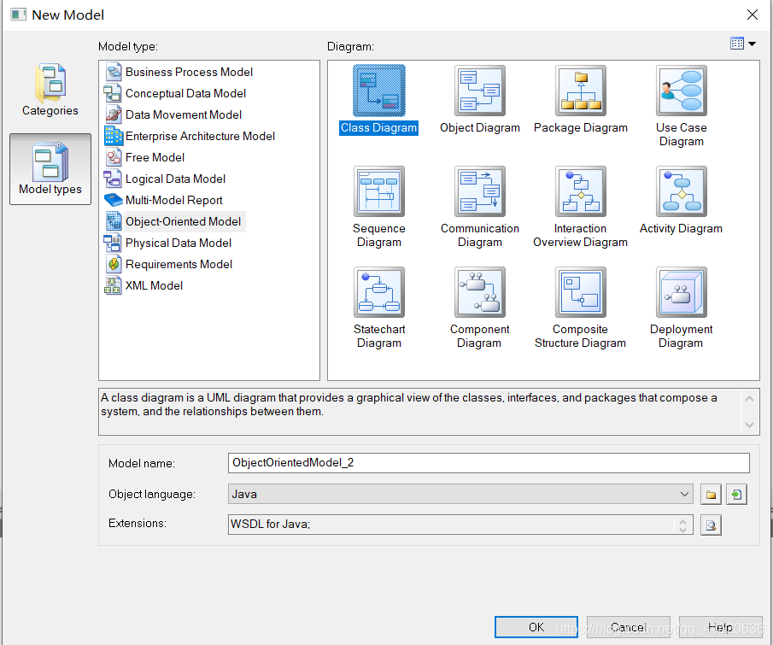Screen dimensions: 773x645
Task: Expand the Object language Java combo box
Action: coord(684,494)
